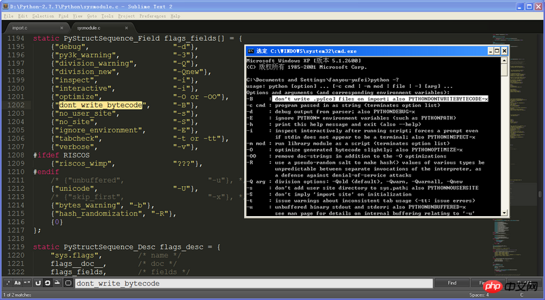Image resolution: width=545 pixels, height=300 pixels.
Task: Click the cmd.exe window title icon
Action: 251,50
